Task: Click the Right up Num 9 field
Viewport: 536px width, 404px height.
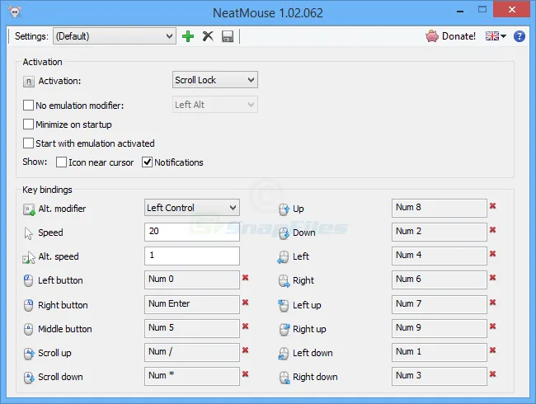Action: tap(440, 328)
